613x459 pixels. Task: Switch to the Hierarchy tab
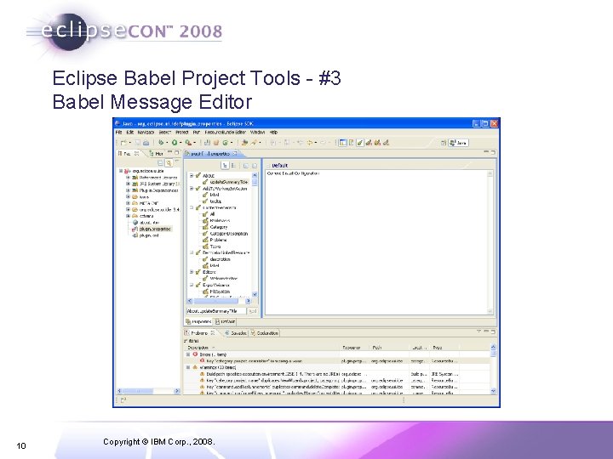pyautogui.click(x=157, y=153)
